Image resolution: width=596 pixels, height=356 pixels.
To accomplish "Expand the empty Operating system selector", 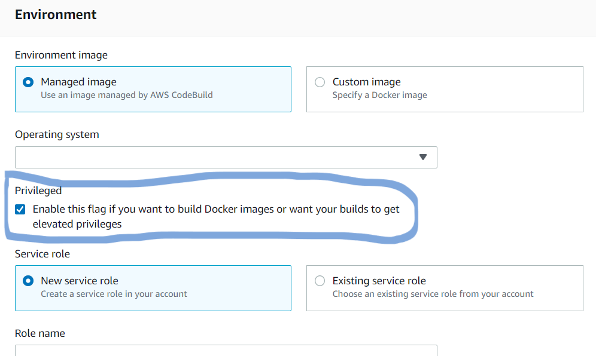I will 226,157.
